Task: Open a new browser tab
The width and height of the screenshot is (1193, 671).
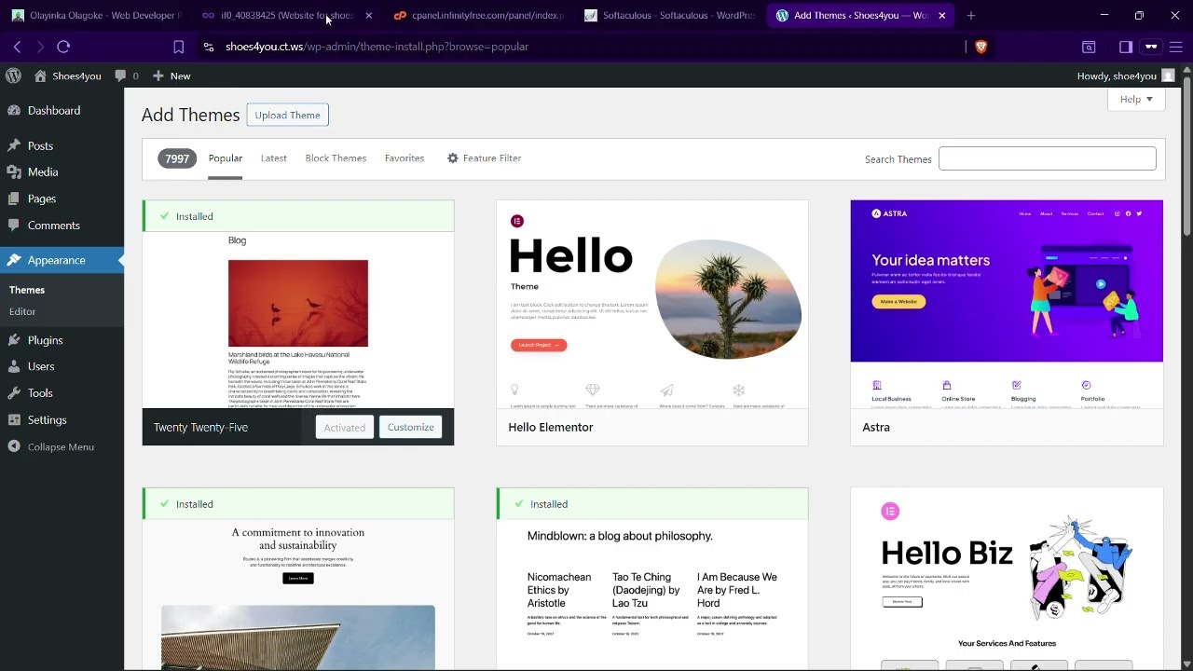Action: 970,15
